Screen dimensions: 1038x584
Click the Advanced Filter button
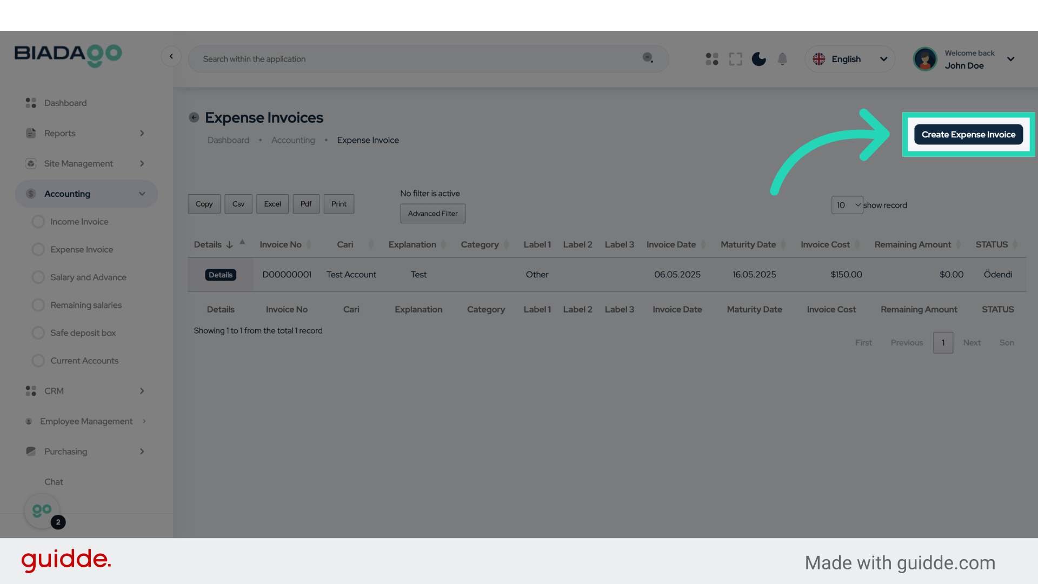[x=432, y=213]
